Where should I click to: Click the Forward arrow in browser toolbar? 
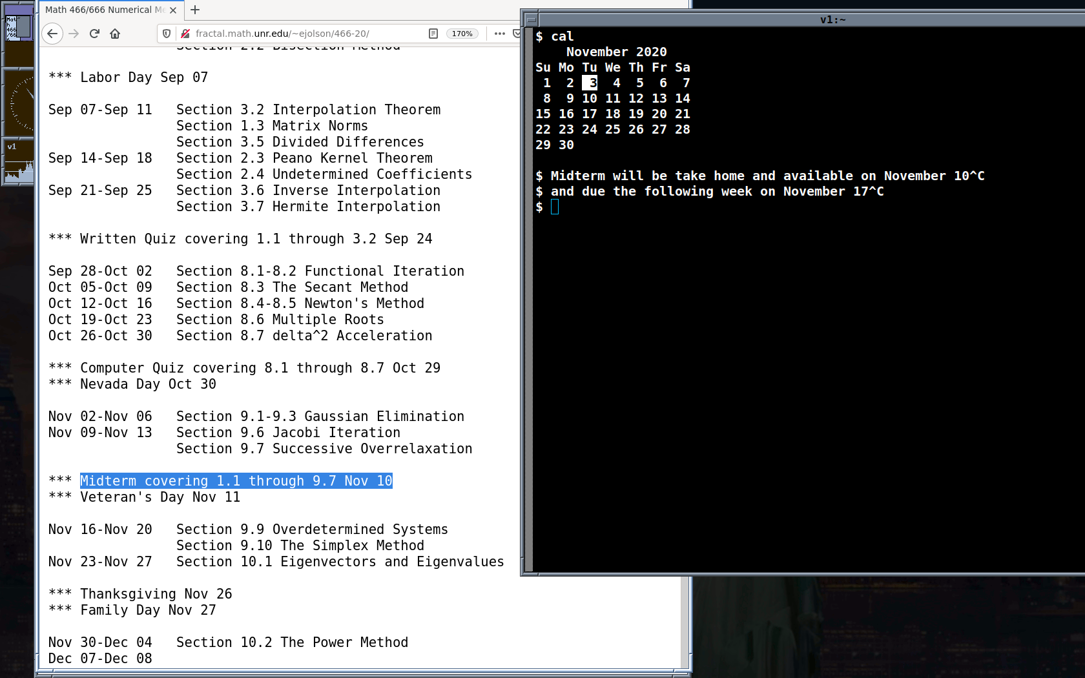74,34
